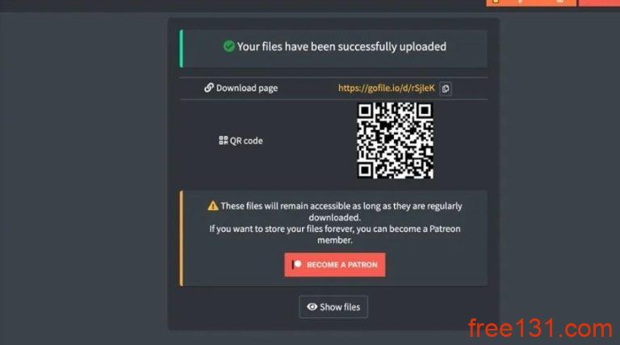Image resolution: width=620 pixels, height=345 pixels.
Task: Copy the download link with the clipboard icon
Action: point(446,89)
